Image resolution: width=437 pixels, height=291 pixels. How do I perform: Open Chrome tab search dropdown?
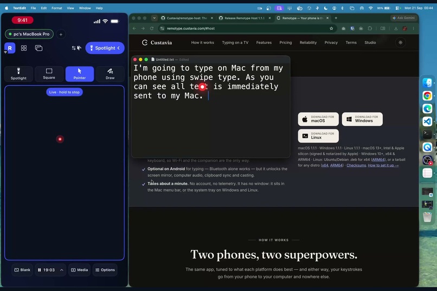[154, 18]
